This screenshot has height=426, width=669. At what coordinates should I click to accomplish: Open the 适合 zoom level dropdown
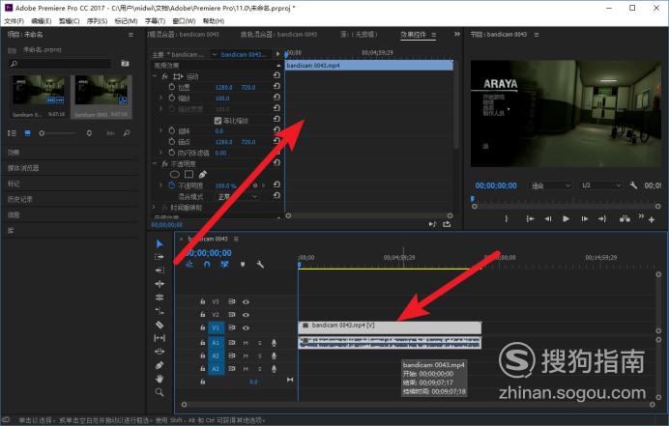click(x=550, y=185)
